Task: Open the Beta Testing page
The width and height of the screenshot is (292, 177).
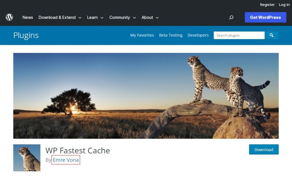Action: point(171,35)
